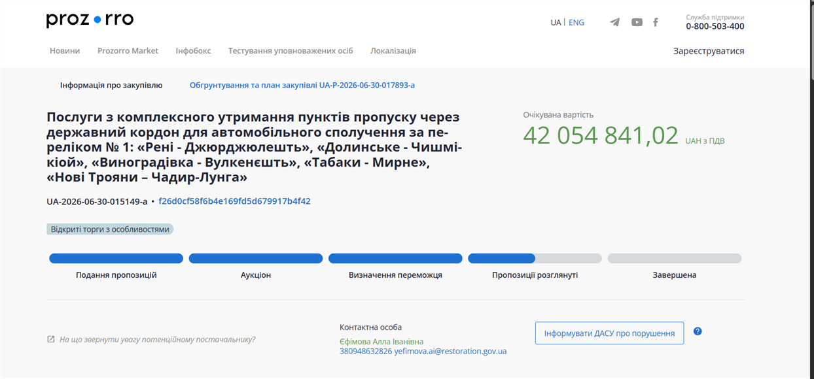Open the YouTube channel icon
Screen dimensions: 814x379
637,22
